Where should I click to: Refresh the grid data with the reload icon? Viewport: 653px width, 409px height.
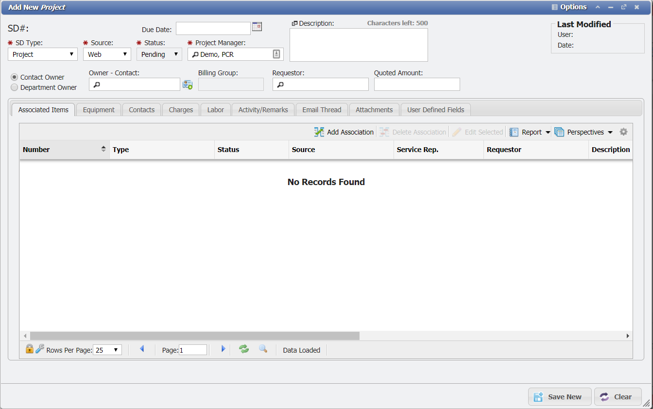(243, 349)
